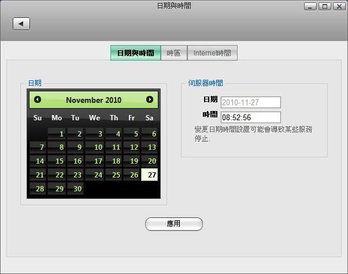The height and width of the screenshot is (274, 348).
Task: Click the 日期 text field
Action: (x=250, y=102)
